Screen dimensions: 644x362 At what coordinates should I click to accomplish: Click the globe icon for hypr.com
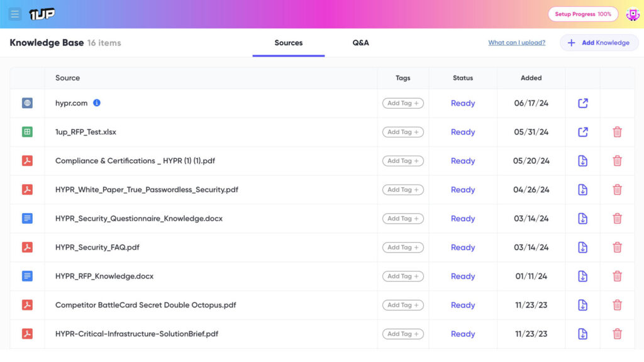click(27, 103)
